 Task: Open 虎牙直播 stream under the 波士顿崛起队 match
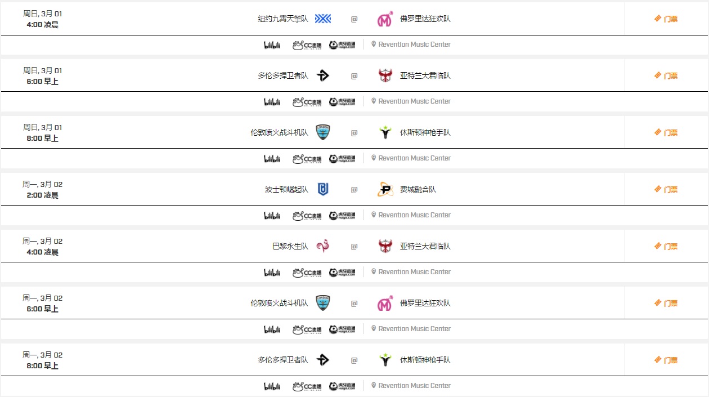342,216
